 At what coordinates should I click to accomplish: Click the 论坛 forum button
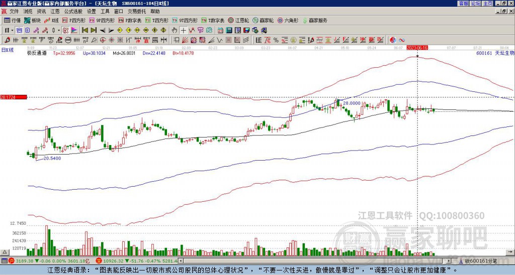(x=476, y=4)
